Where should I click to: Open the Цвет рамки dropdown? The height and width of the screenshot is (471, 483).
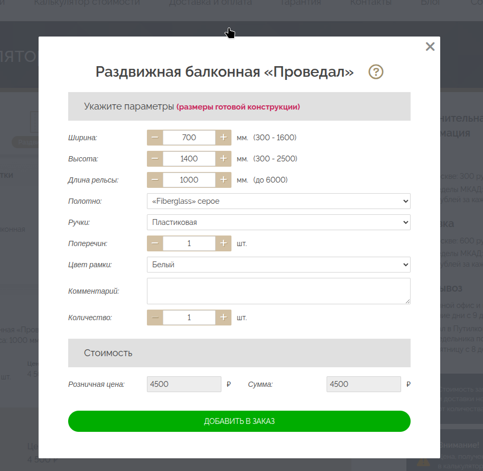click(x=278, y=265)
